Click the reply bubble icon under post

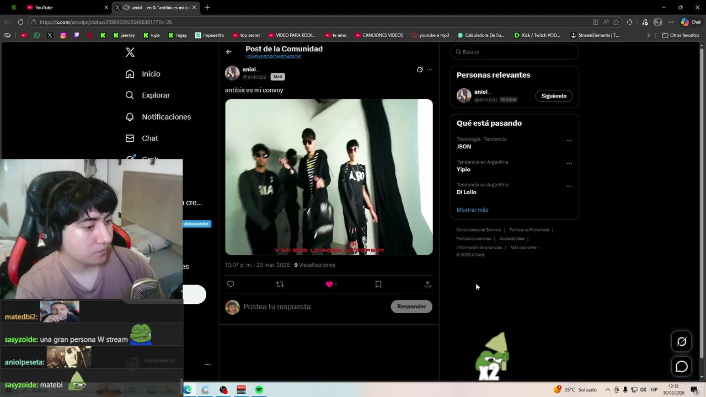point(231,284)
